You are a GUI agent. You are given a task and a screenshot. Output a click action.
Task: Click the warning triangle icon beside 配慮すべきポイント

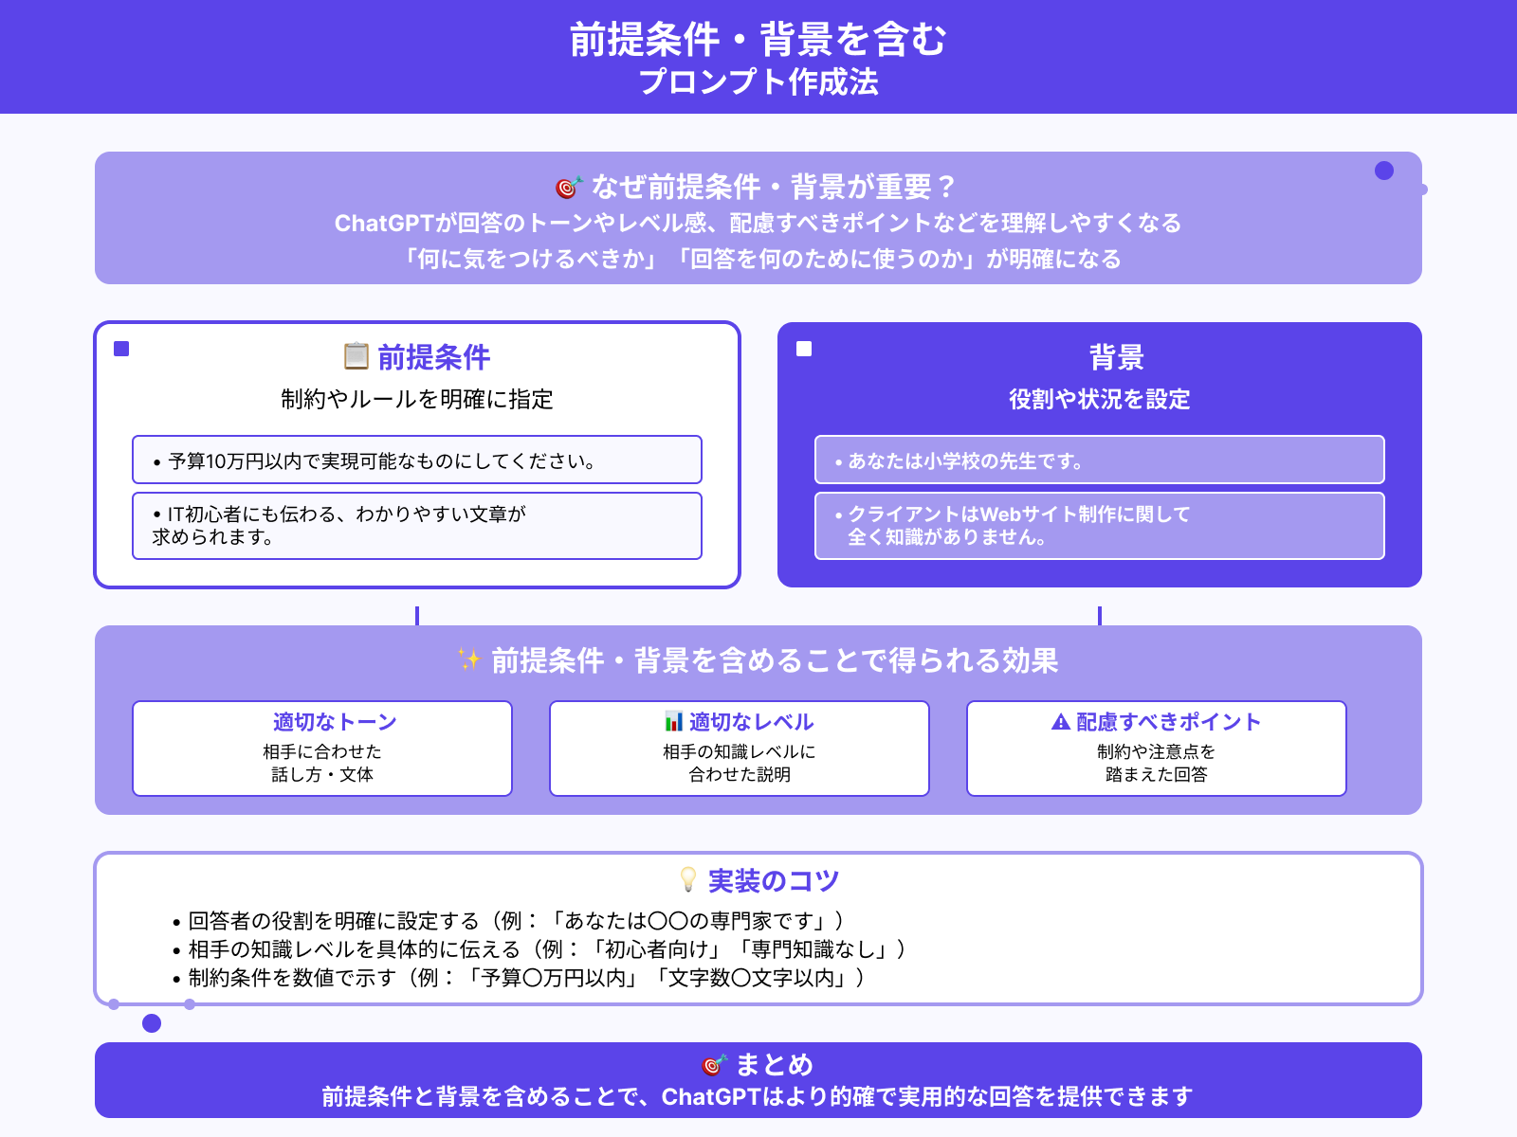coord(1062,721)
